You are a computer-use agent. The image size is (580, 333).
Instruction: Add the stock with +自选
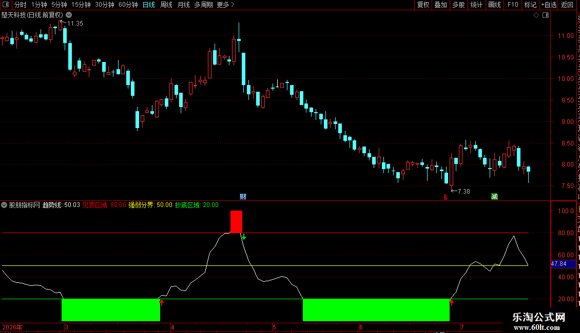549,5
